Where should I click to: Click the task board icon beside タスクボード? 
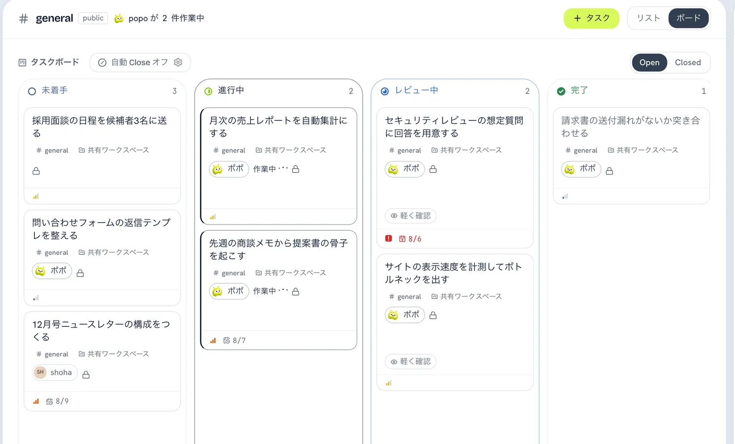tap(22, 62)
